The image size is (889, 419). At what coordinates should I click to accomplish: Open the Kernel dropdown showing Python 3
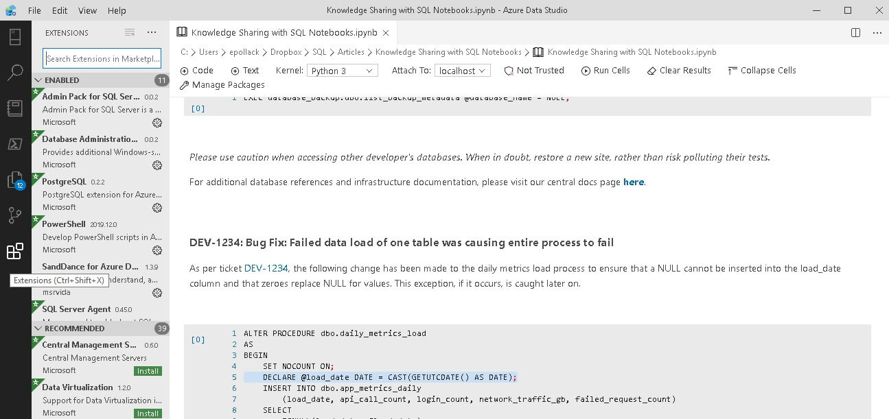click(x=342, y=71)
